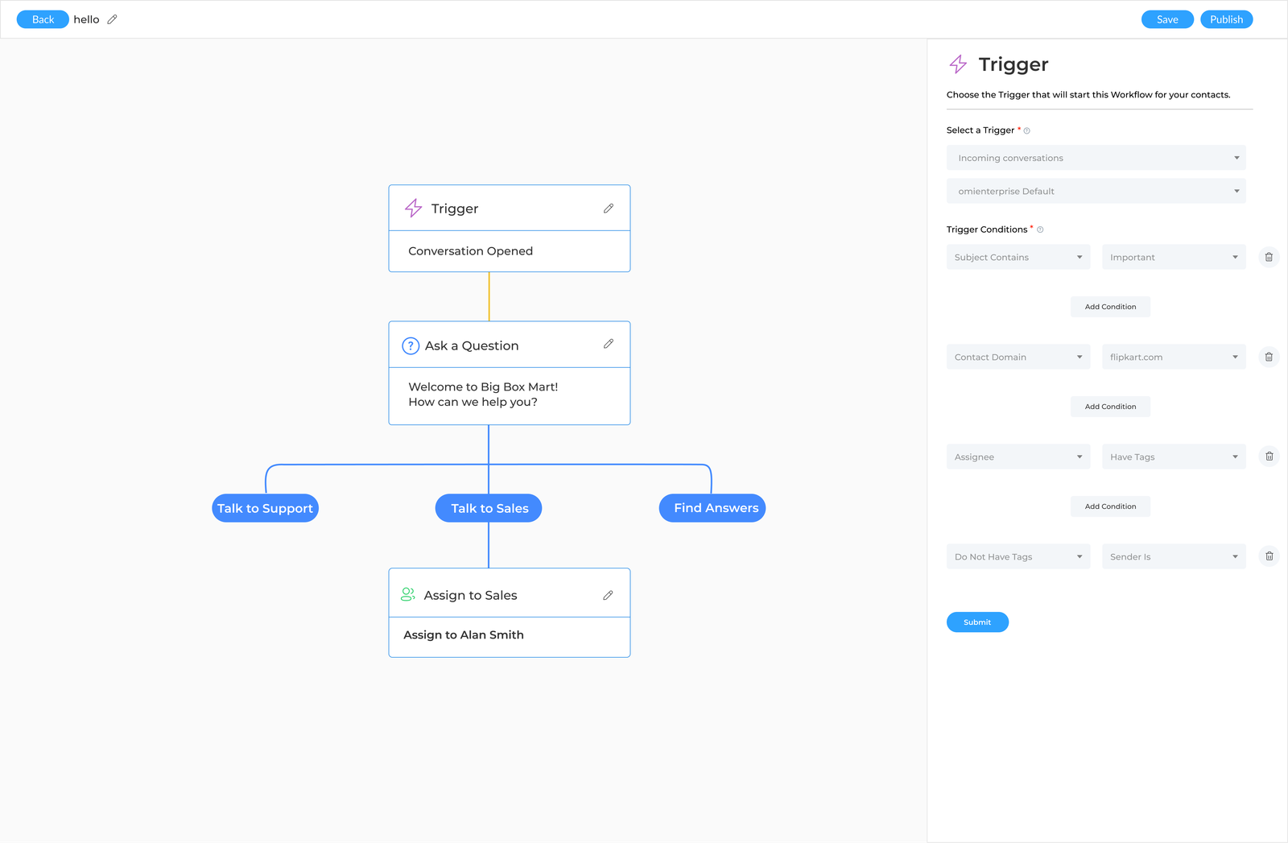The width and height of the screenshot is (1288, 843).
Task: Click the lightning bolt icon in Trigger node
Action: [414, 209]
